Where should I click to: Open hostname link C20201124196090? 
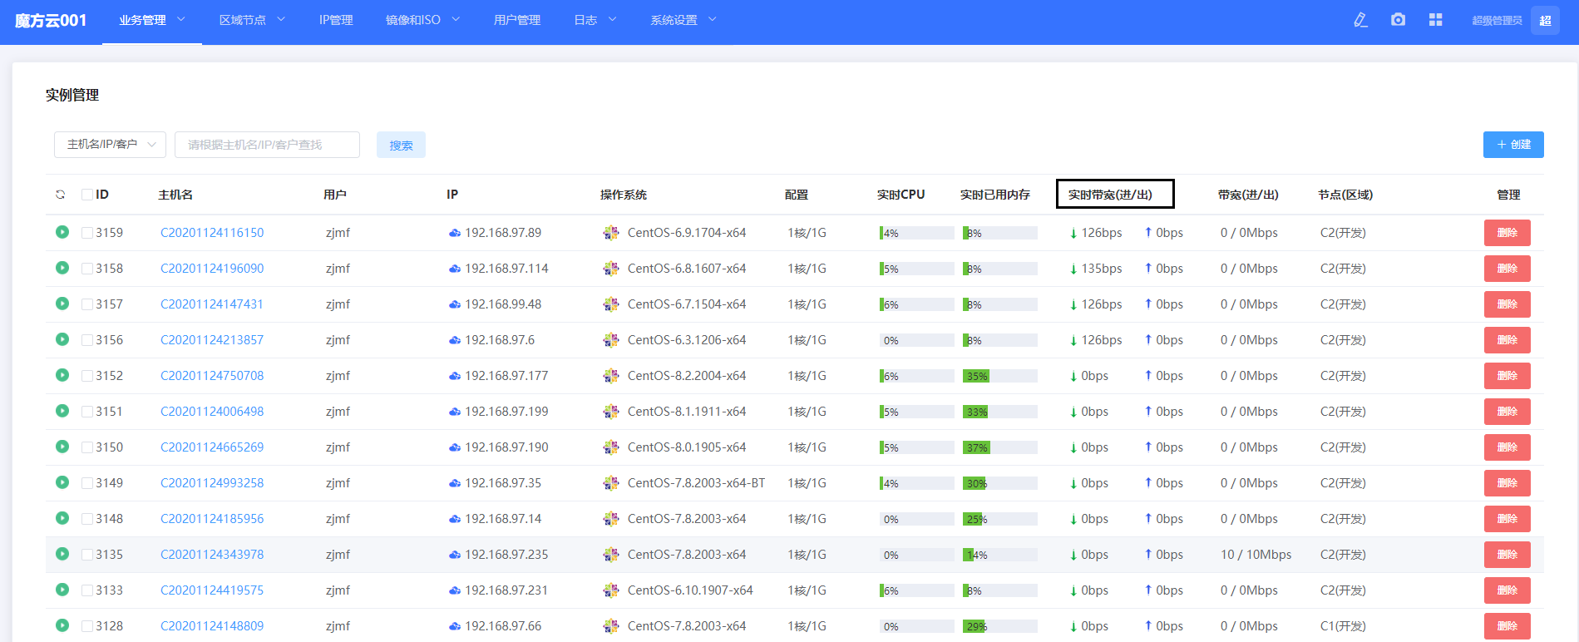(x=212, y=269)
